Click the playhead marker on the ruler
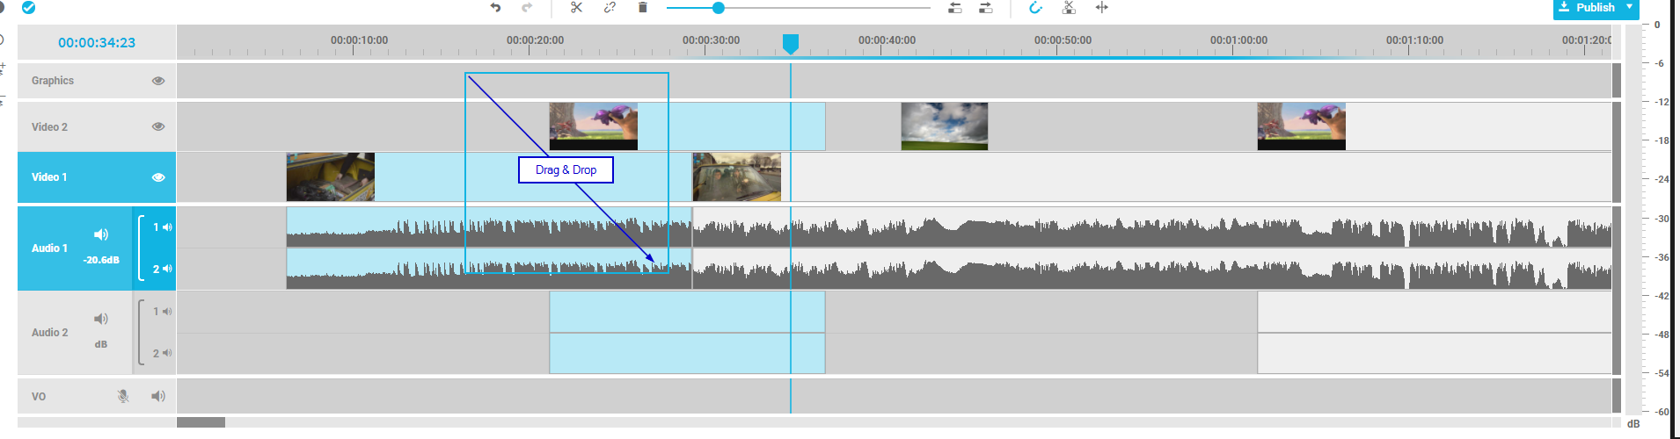Viewport: 1680px width, 439px height. (791, 43)
